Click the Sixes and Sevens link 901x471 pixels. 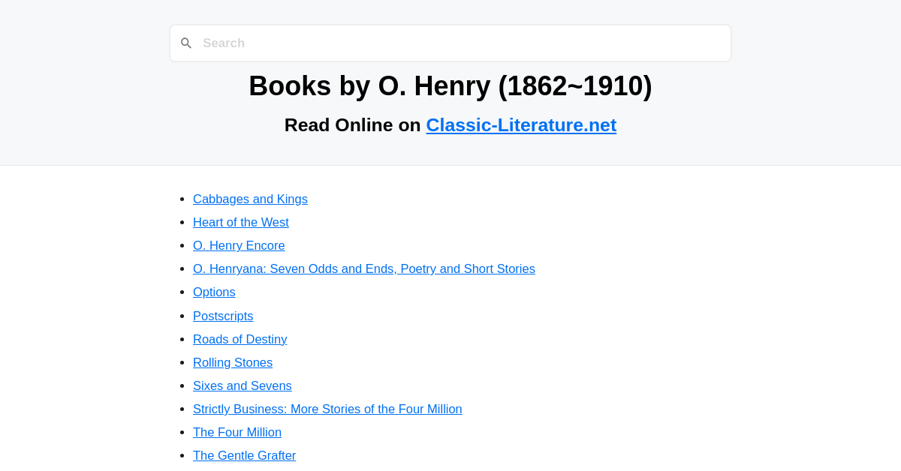(242, 385)
